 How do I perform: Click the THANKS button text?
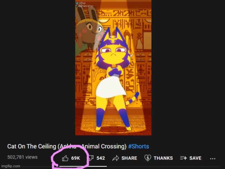point(163,158)
